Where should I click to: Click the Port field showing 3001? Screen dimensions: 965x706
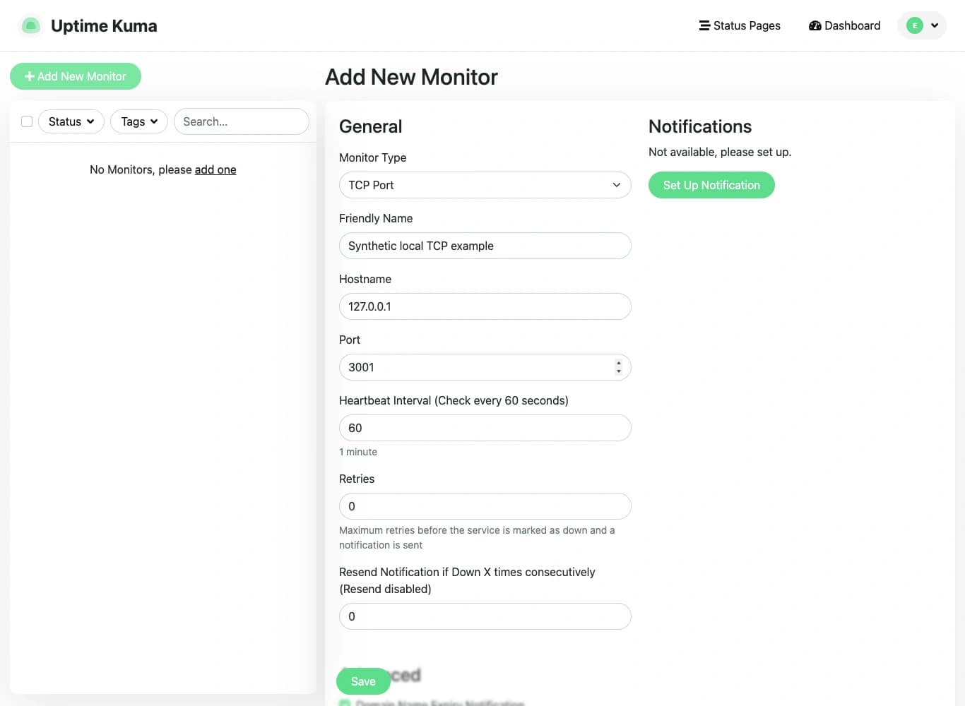485,367
